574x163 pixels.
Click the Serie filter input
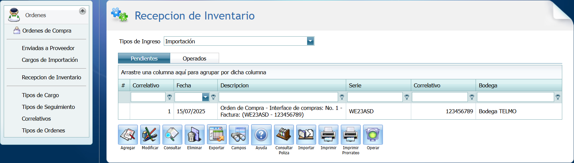[x=375, y=97]
